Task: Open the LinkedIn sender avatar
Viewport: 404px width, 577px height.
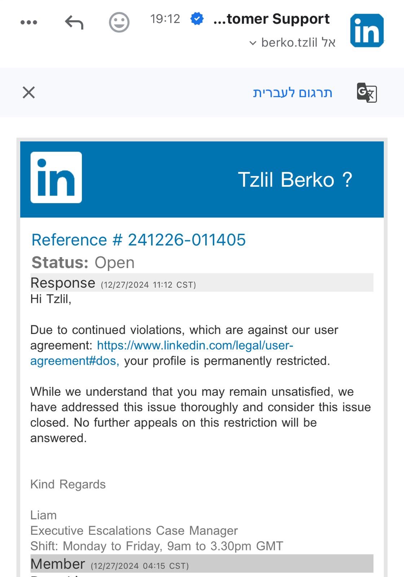Action: pos(366,31)
